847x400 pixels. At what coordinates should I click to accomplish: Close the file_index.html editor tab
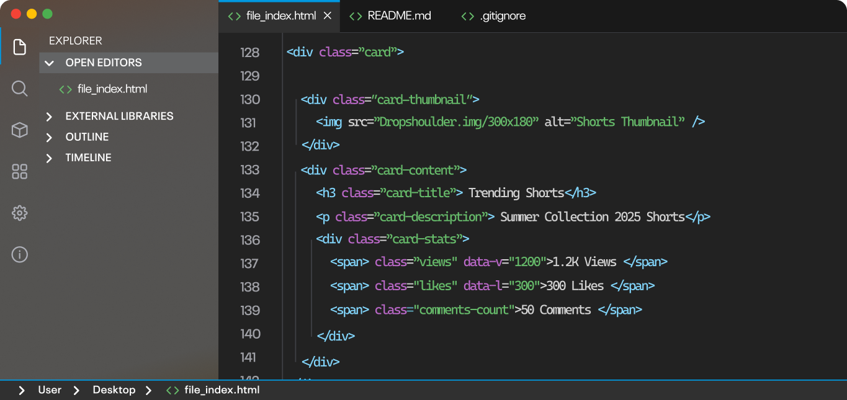tap(328, 16)
